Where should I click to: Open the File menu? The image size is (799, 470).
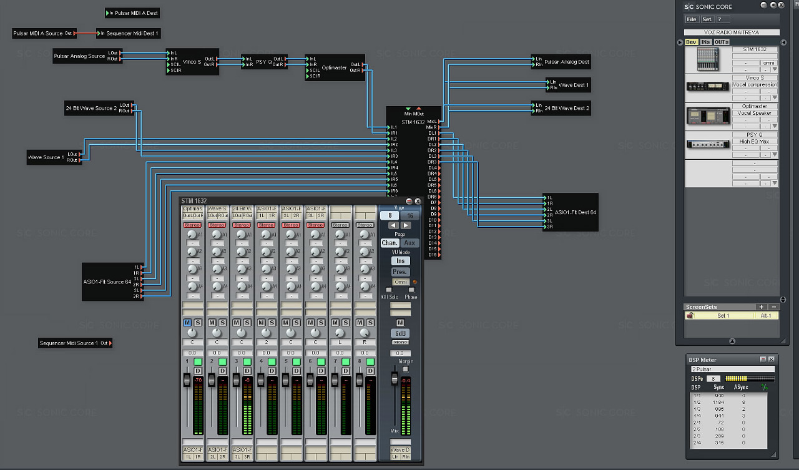point(692,19)
